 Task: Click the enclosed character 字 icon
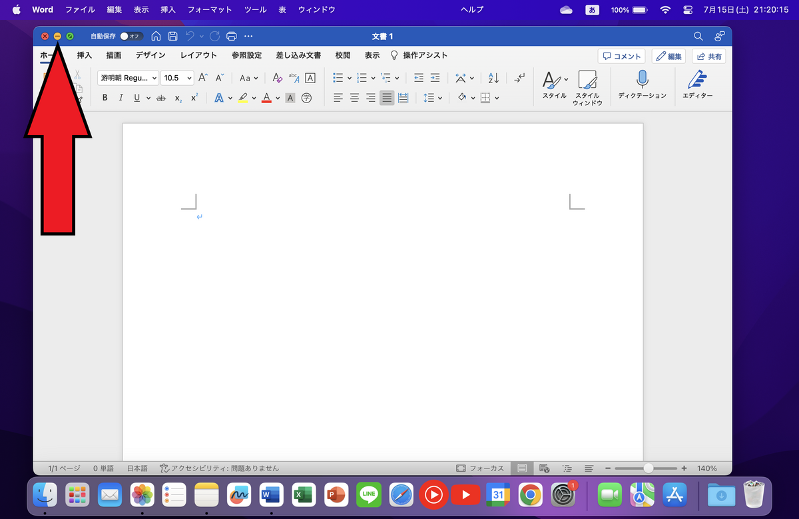click(x=306, y=98)
